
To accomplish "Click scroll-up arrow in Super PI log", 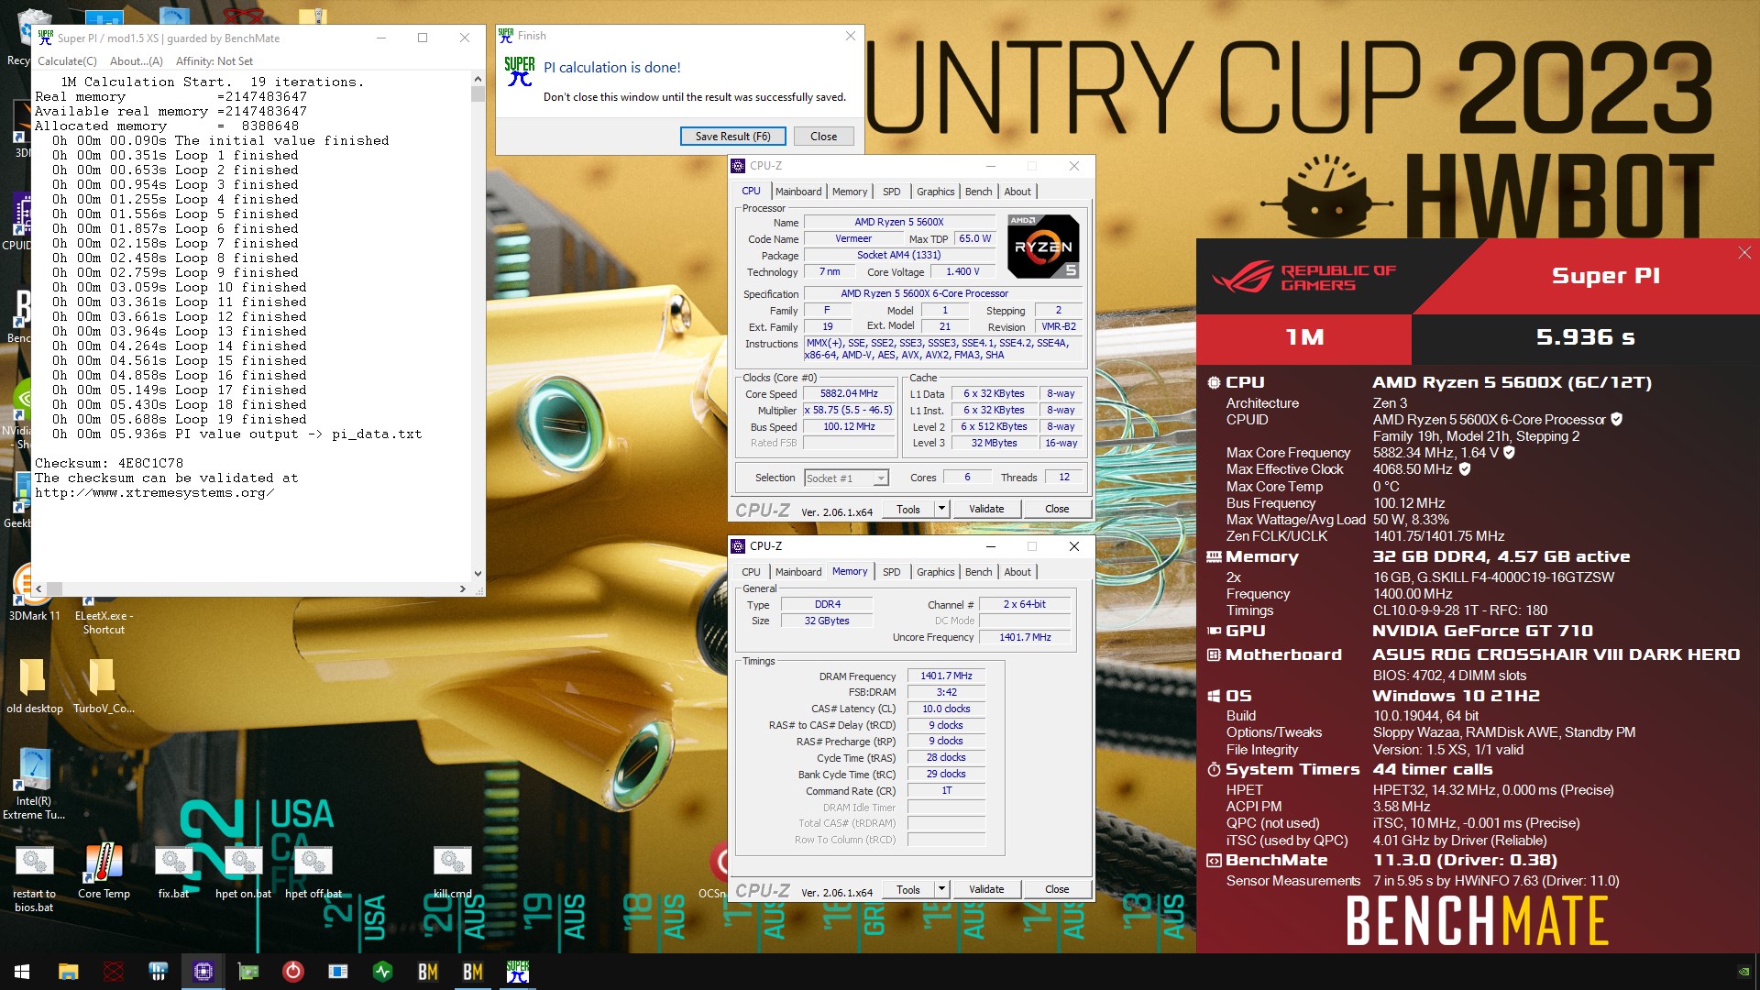I will pyautogui.click(x=478, y=80).
